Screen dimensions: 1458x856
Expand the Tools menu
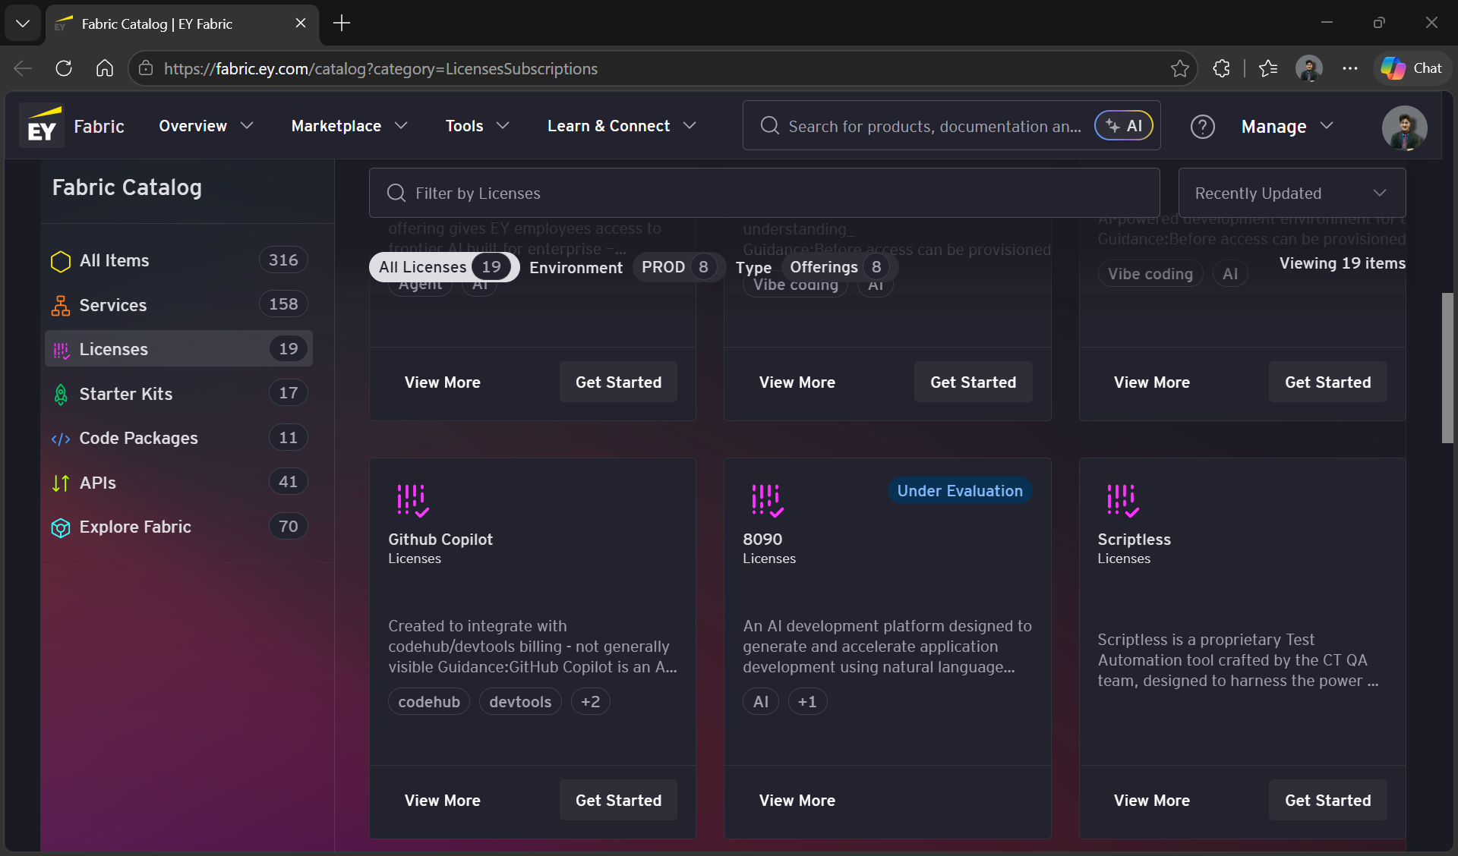tap(477, 126)
